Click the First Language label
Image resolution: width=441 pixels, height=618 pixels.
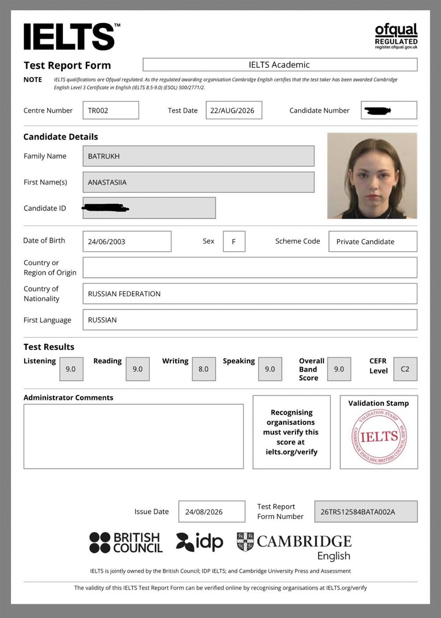coord(47,320)
